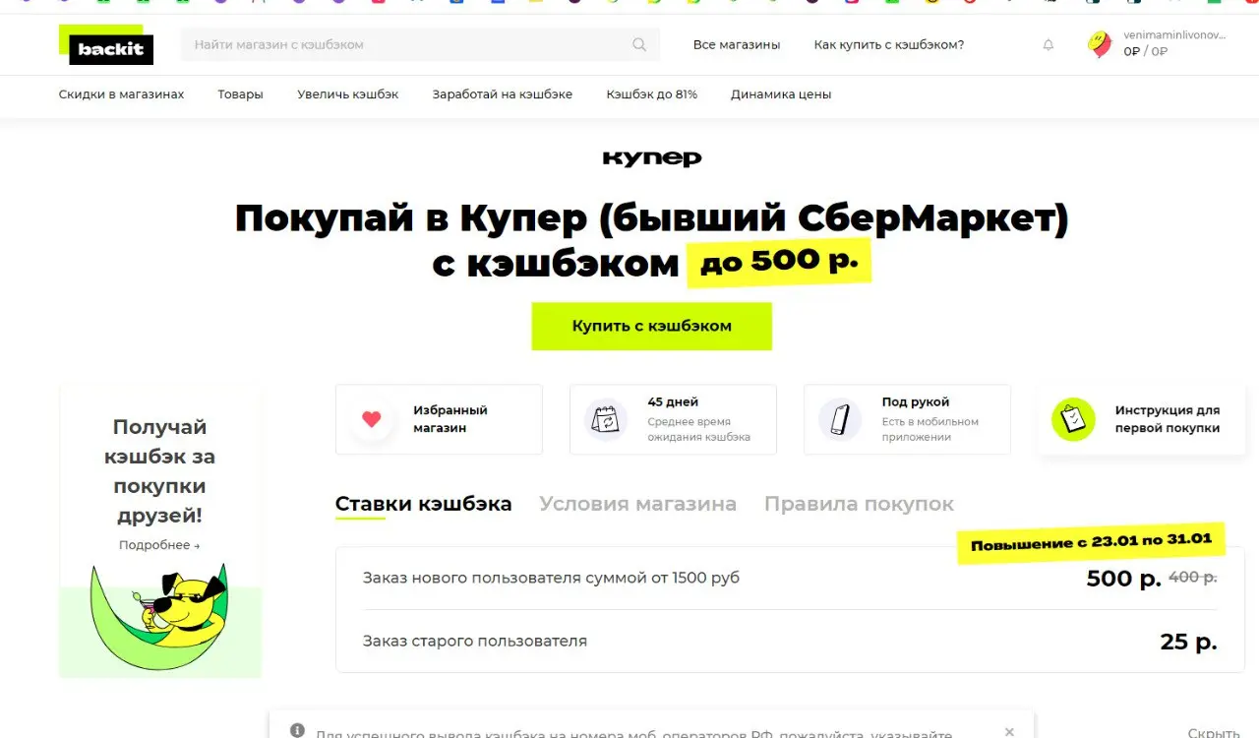
Task: Close the bottom notice with X
Action: [x=1009, y=732]
